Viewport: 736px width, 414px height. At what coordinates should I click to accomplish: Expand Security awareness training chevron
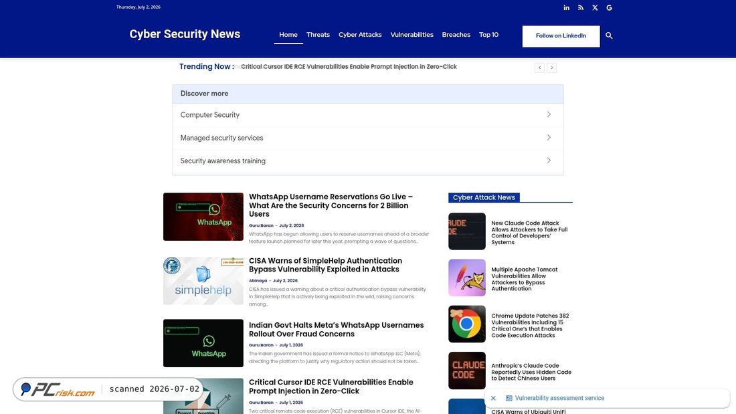[549, 161]
